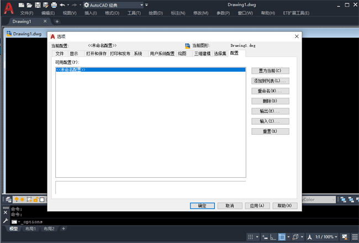Click the 置为当前(C) button
359x243 pixels.
[270, 71]
